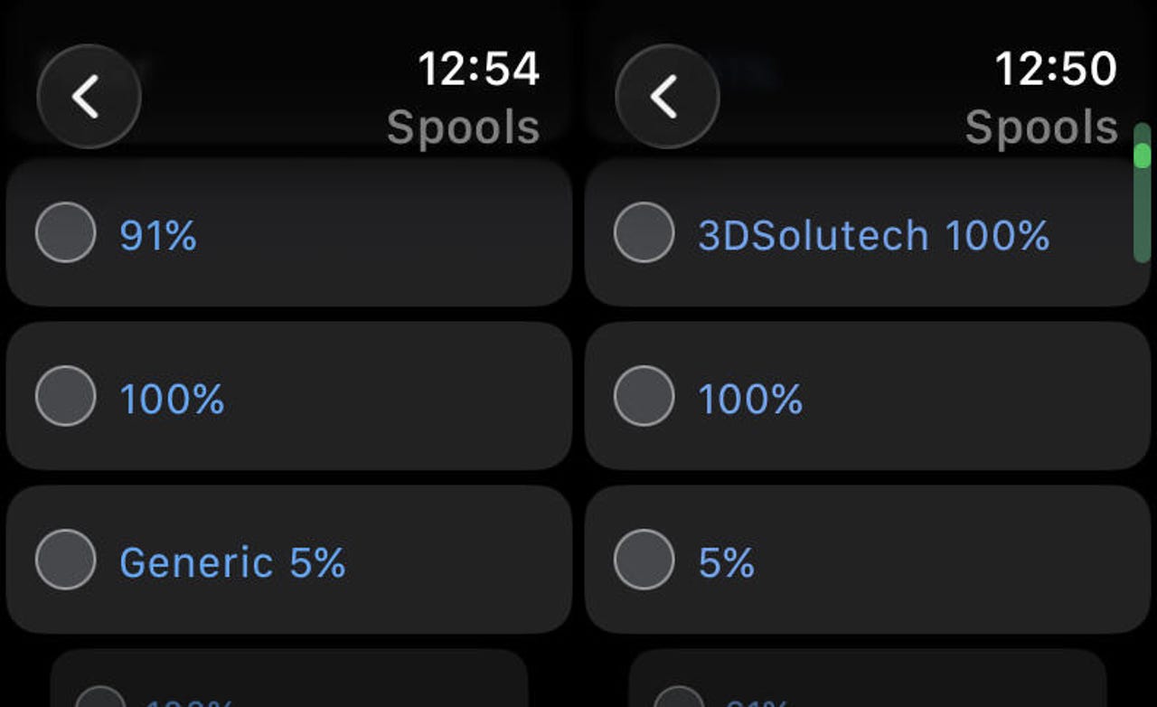The width and height of the screenshot is (1157, 707).
Task: Tap Spools title under 12:54 clock
Action: (x=463, y=127)
